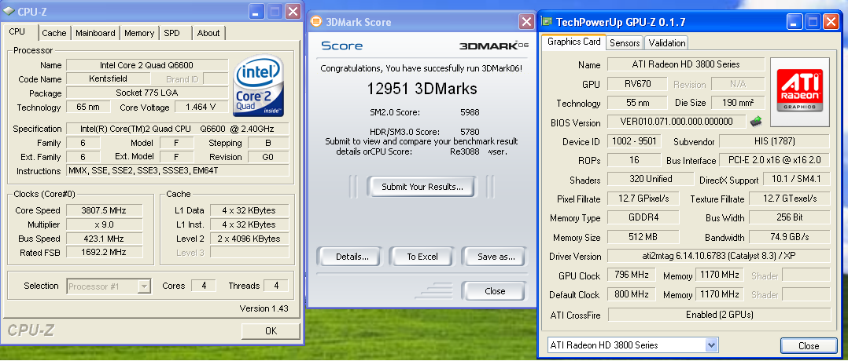848x361 pixels.
Task: Click the Code Name field Kentsfield
Action: click(109, 78)
